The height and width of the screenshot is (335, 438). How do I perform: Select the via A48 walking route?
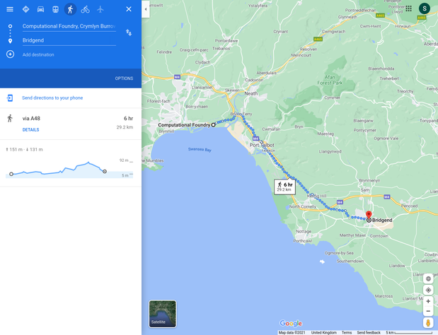tap(71, 124)
